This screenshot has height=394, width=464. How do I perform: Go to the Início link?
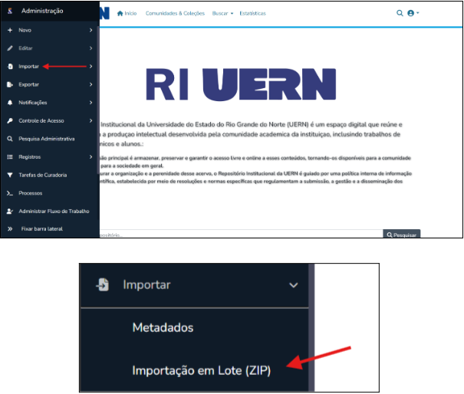pos(130,13)
